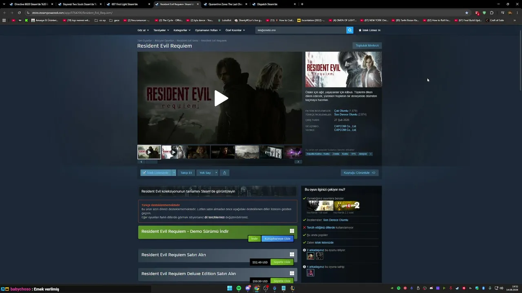This screenshot has height=293, width=522.
Task: Close the Directive 8020 browser tab
Action: pyautogui.click(x=52, y=4)
